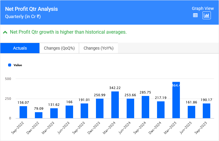Switch to table view icon
The width and height of the screenshot is (219, 141).
tap(195, 15)
